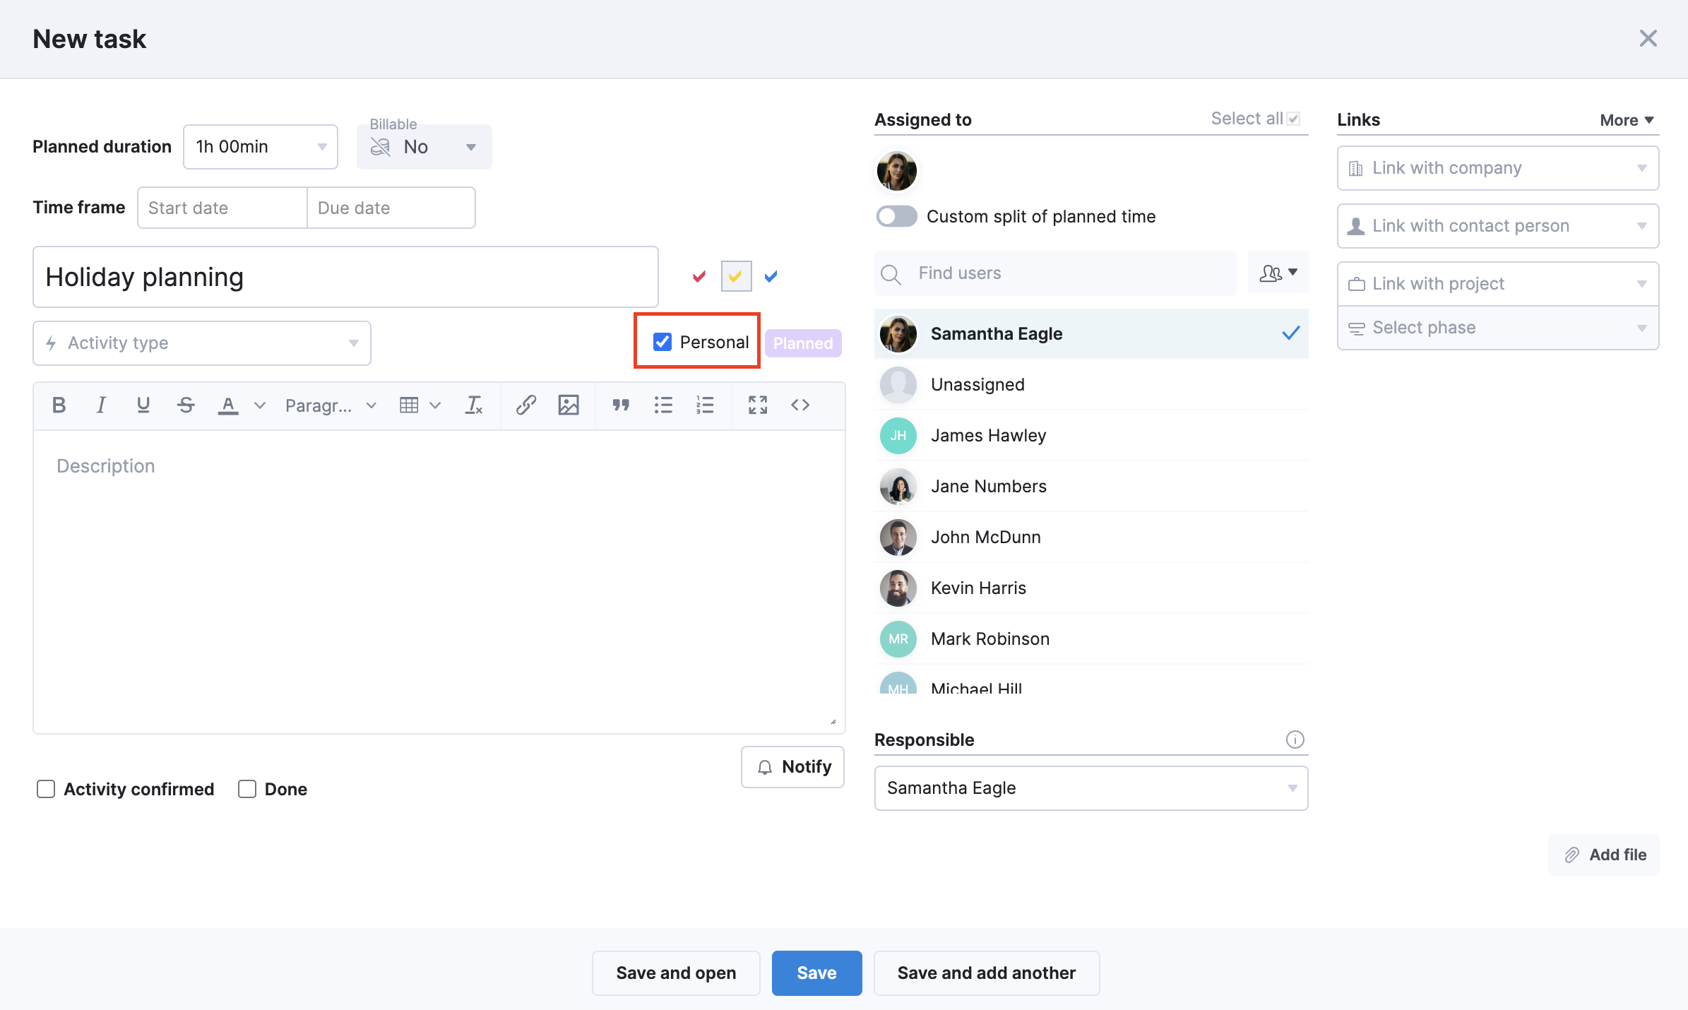Click Save and add another
This screenshot has height=1010, width=1688.
click(x=986, y=973)
